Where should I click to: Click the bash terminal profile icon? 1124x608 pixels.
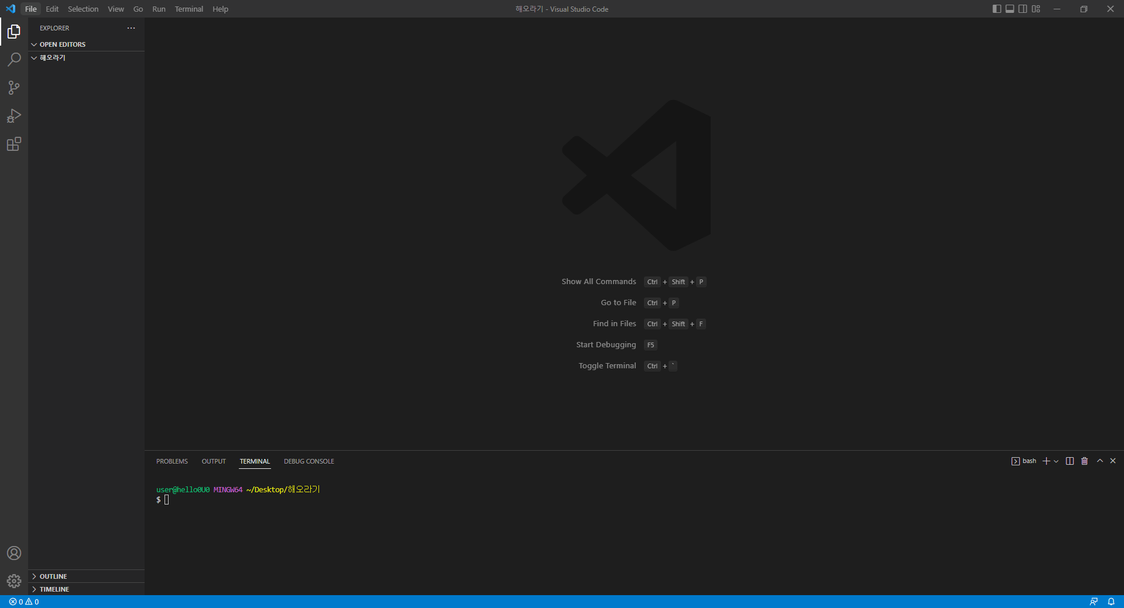pos(1016,461)
